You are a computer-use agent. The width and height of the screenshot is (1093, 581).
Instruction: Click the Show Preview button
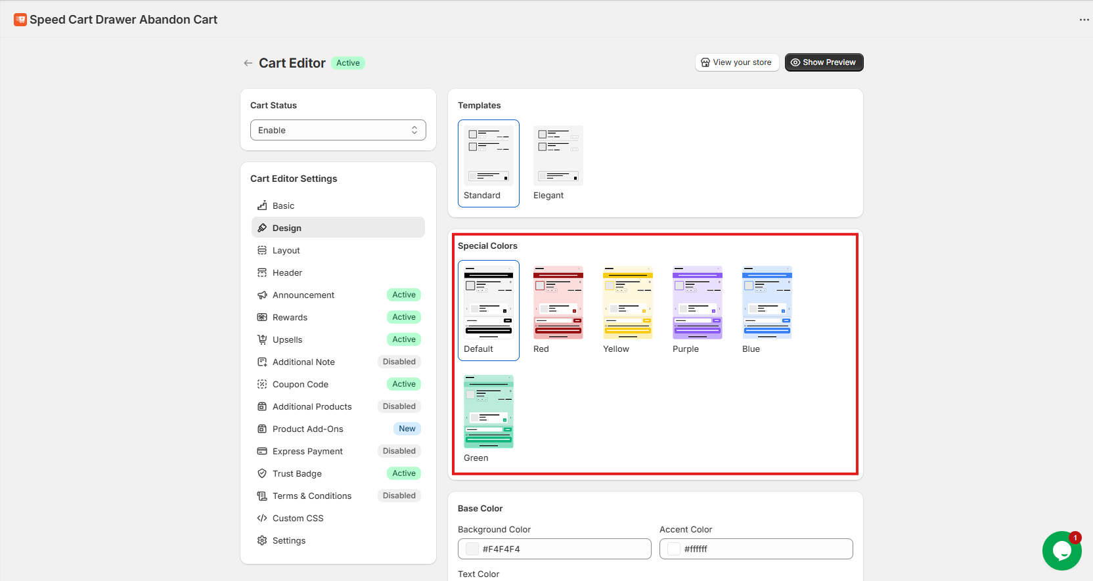(824, 62)
